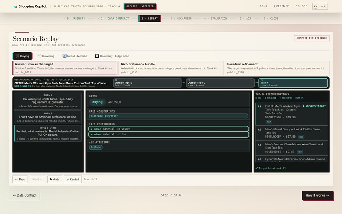The image size is (342, 214).
Task: Choose the Answer unlocks the target card
Action: tap(65, 68)
